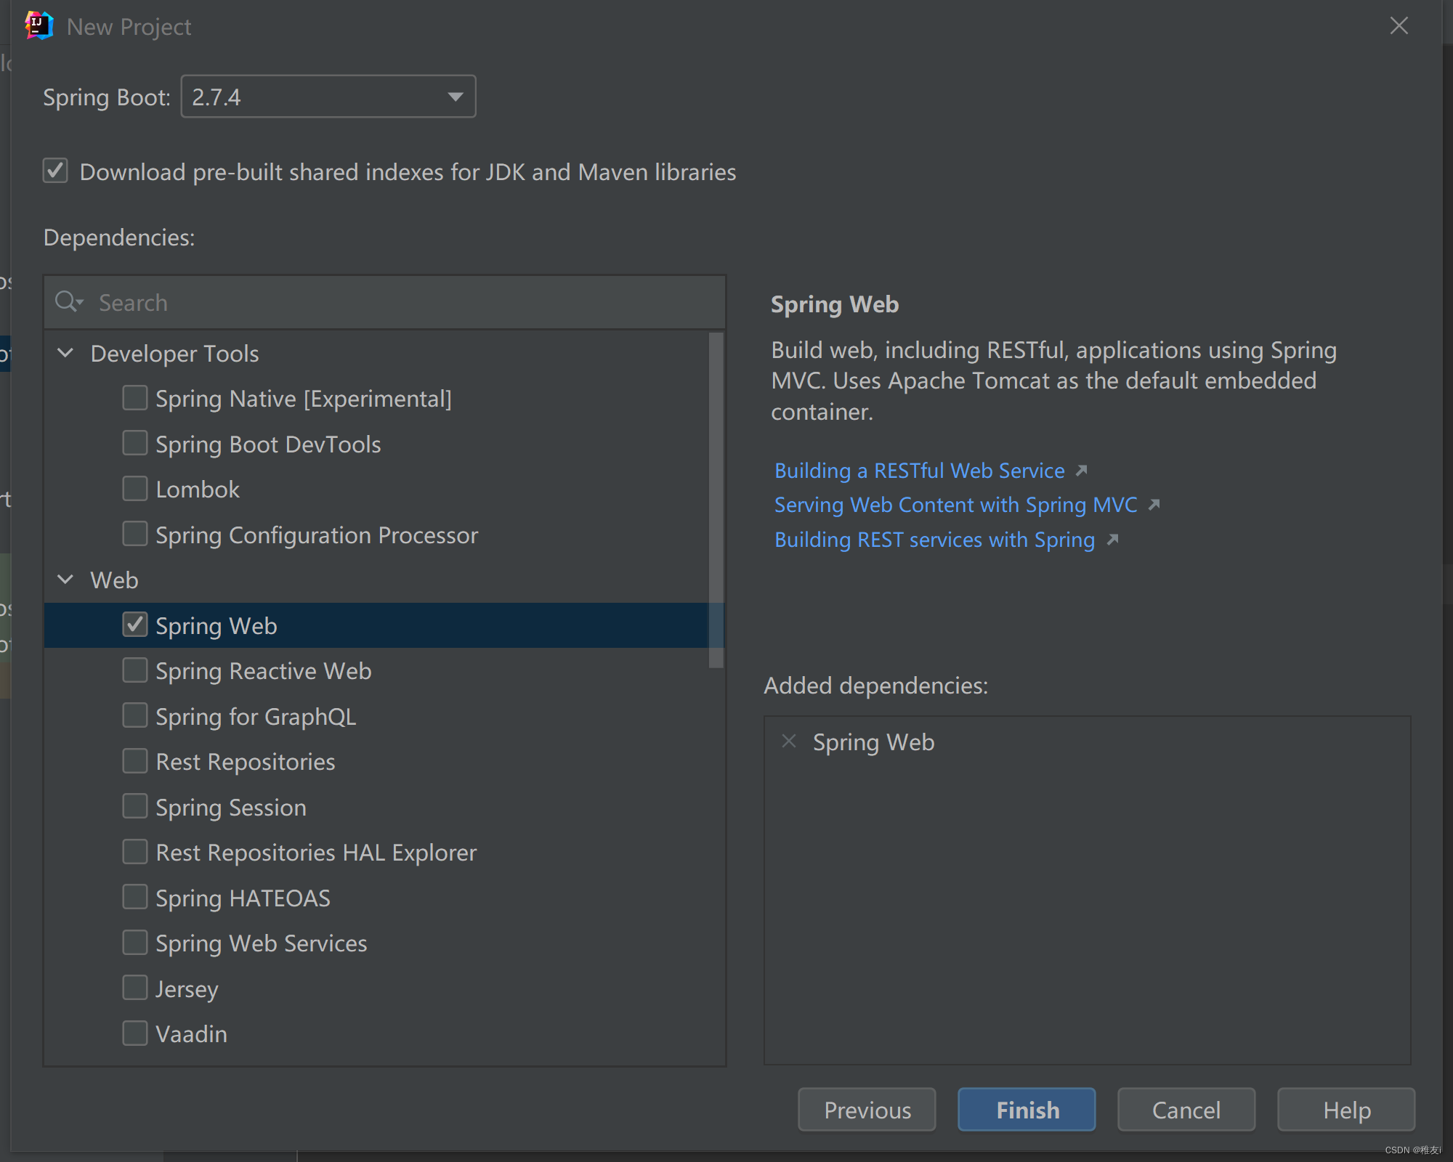Tick the Lombok checkbox
1453x1162 pixels.
(135, 489)
